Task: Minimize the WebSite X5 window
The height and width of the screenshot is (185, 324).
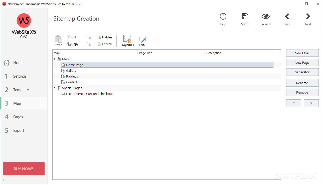Action: click(x=295, y=4)
